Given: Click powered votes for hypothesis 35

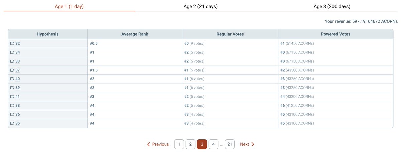Looking at the screenshot, I should [336, 123].
